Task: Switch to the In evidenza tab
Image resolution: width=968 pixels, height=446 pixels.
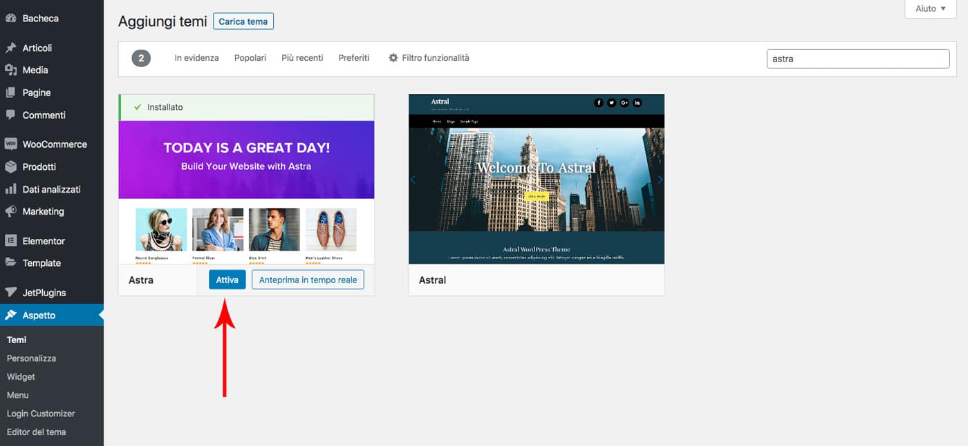Action: pyautogui.click(x=196, y=58)
